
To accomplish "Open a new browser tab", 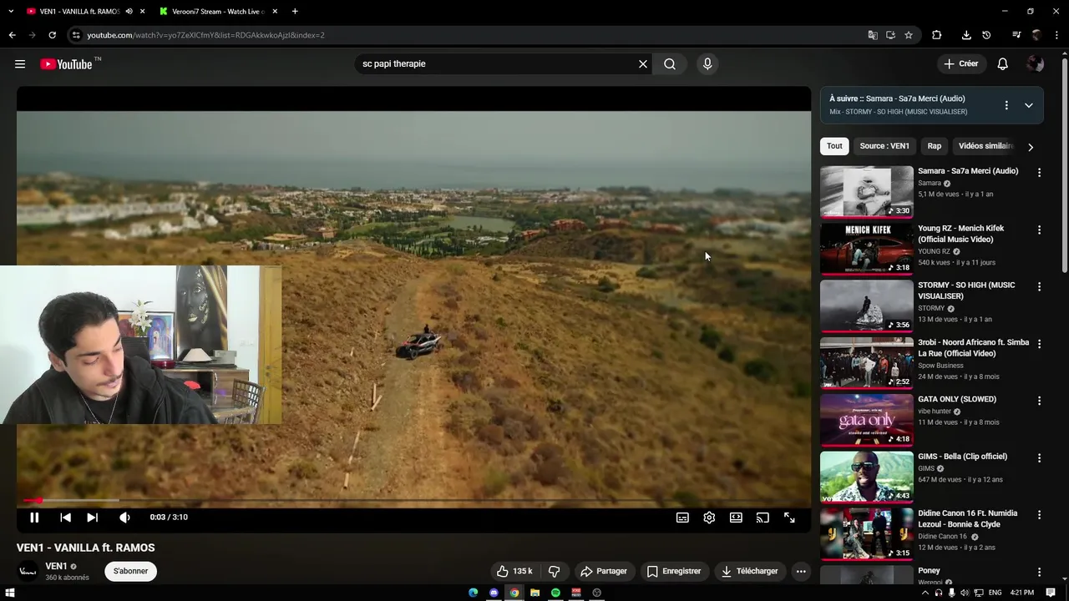I will 295,12.
